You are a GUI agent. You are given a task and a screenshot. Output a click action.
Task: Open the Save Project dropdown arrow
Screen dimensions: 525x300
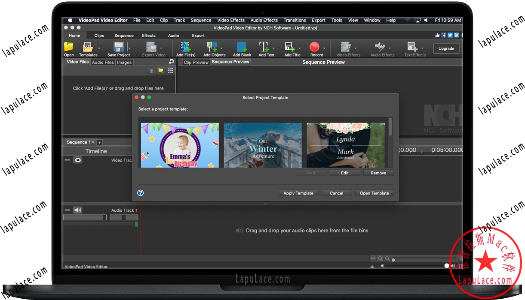(x=130, y=48)
